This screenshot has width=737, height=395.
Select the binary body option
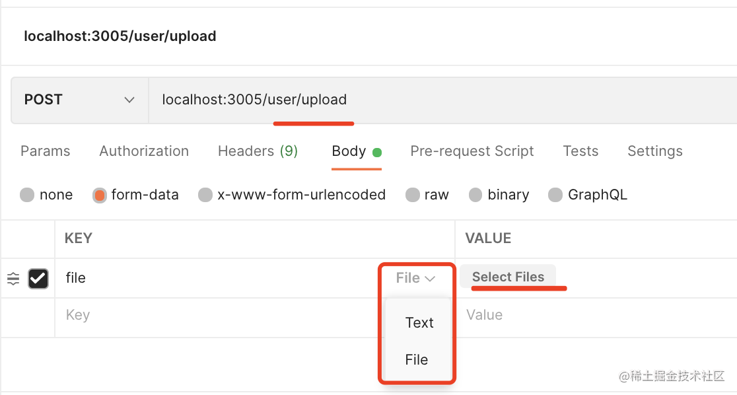tap(475, 195)
